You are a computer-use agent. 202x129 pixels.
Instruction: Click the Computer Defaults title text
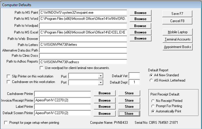(x=17, y=5)
